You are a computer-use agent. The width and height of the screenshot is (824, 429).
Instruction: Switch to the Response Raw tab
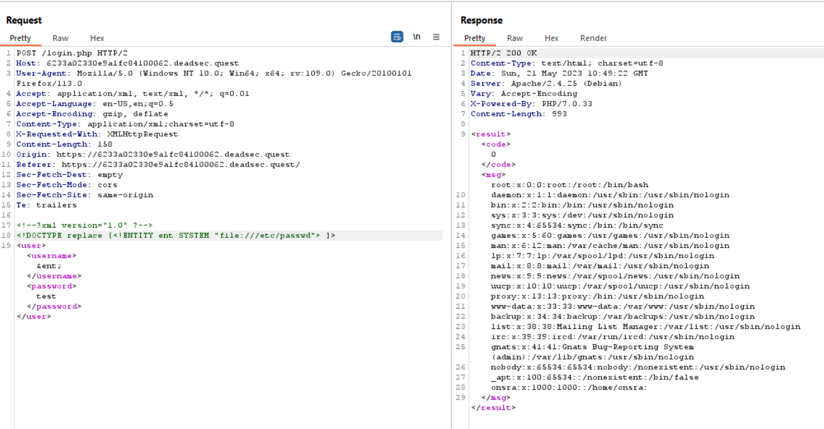(x=515, y=38)
